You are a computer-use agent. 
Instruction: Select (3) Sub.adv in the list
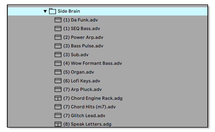click(76, 55)
